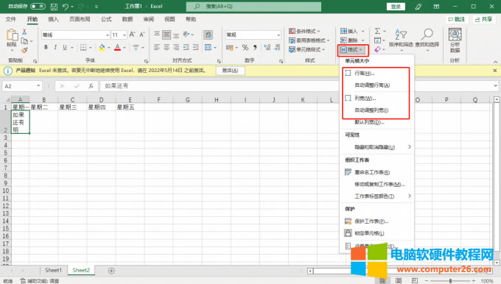
Task: Save the workbook with the floppy icon
Action: (x=54, y=7)
